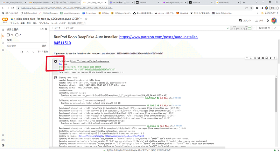Open the pypi.org/simple link in output
The height and width of the screenshot is (152, 280).
click(x=91, y=136)
